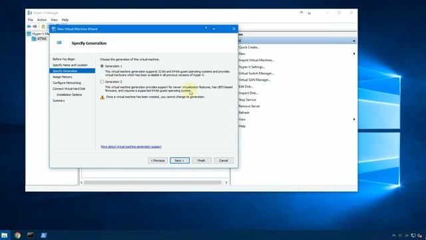
Task: Open the Action menu
Action: tap(42, 20)
